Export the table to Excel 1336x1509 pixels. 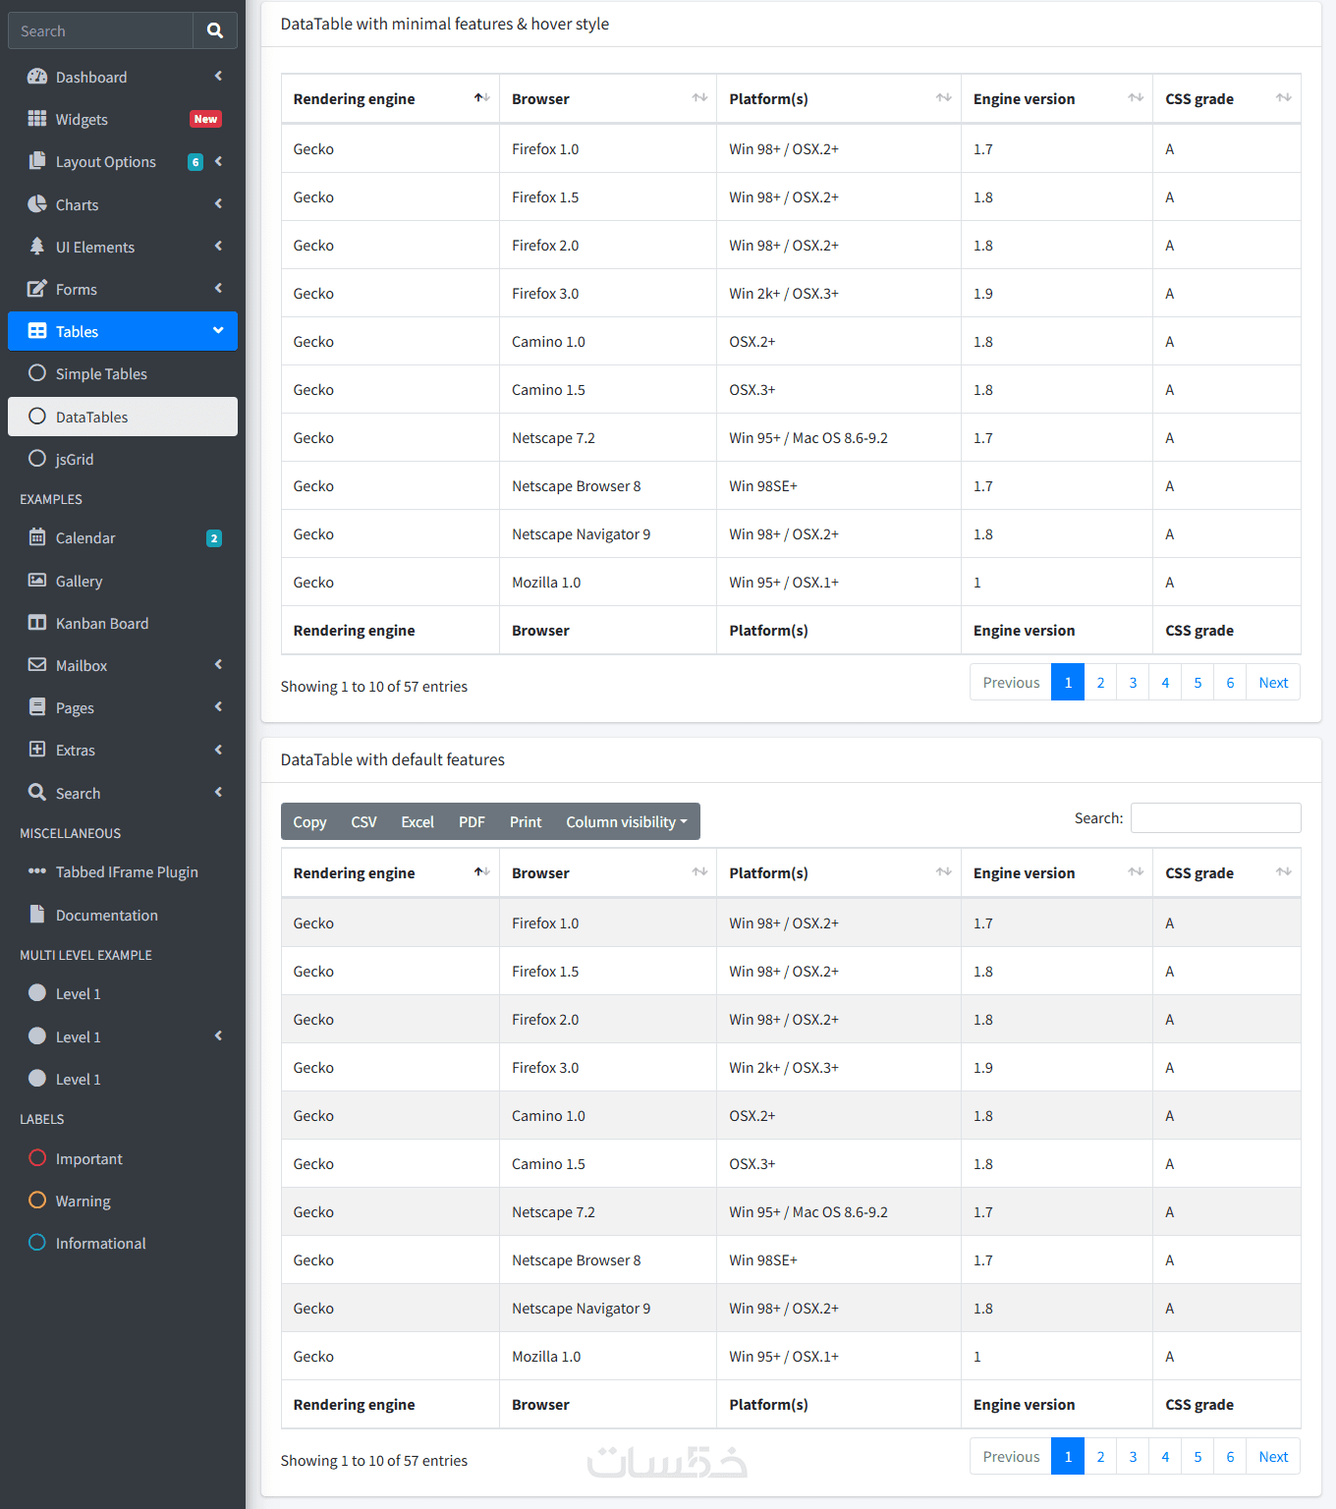click(417, 821)
